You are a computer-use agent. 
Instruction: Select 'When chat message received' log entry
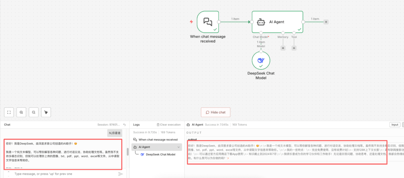[x=158, y=139]
